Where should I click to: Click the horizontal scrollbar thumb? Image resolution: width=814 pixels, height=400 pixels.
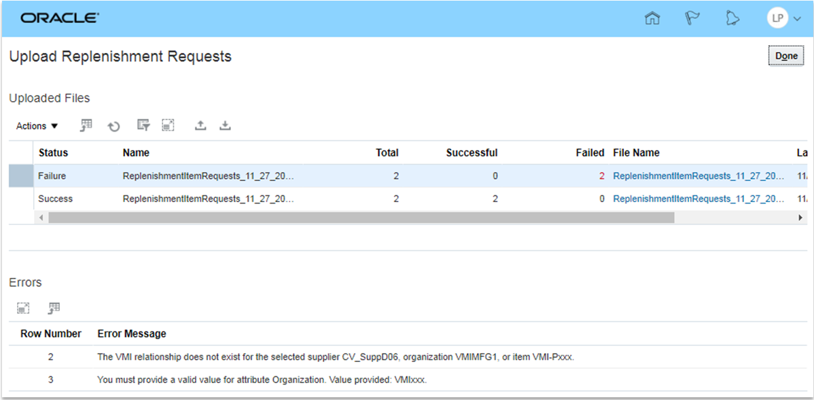pos(361,218)
